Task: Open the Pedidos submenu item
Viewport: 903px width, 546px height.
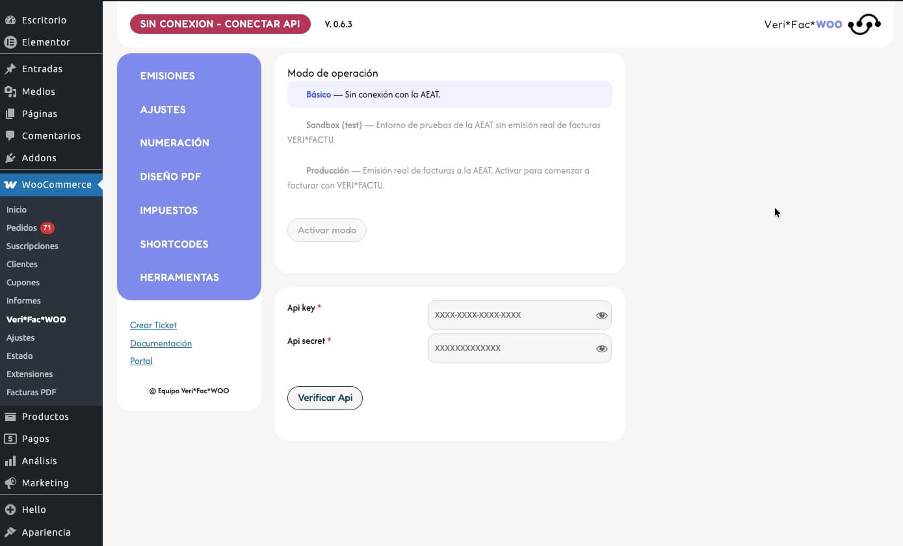Action: click(21, 228)
